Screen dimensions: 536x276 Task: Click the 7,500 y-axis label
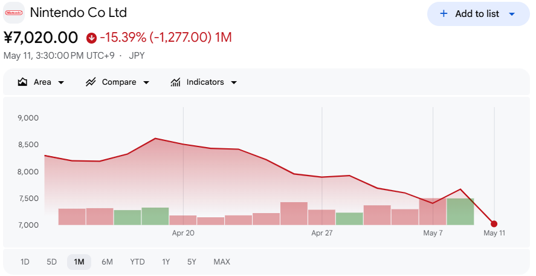click(x=28, y=199)
